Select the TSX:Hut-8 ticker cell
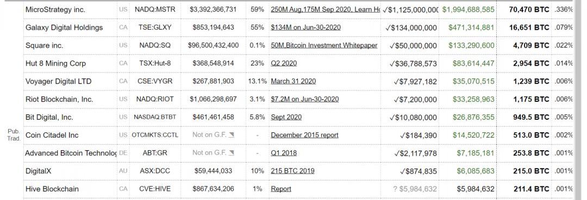This screenshot has width=587, height=200. click(154, 63)
